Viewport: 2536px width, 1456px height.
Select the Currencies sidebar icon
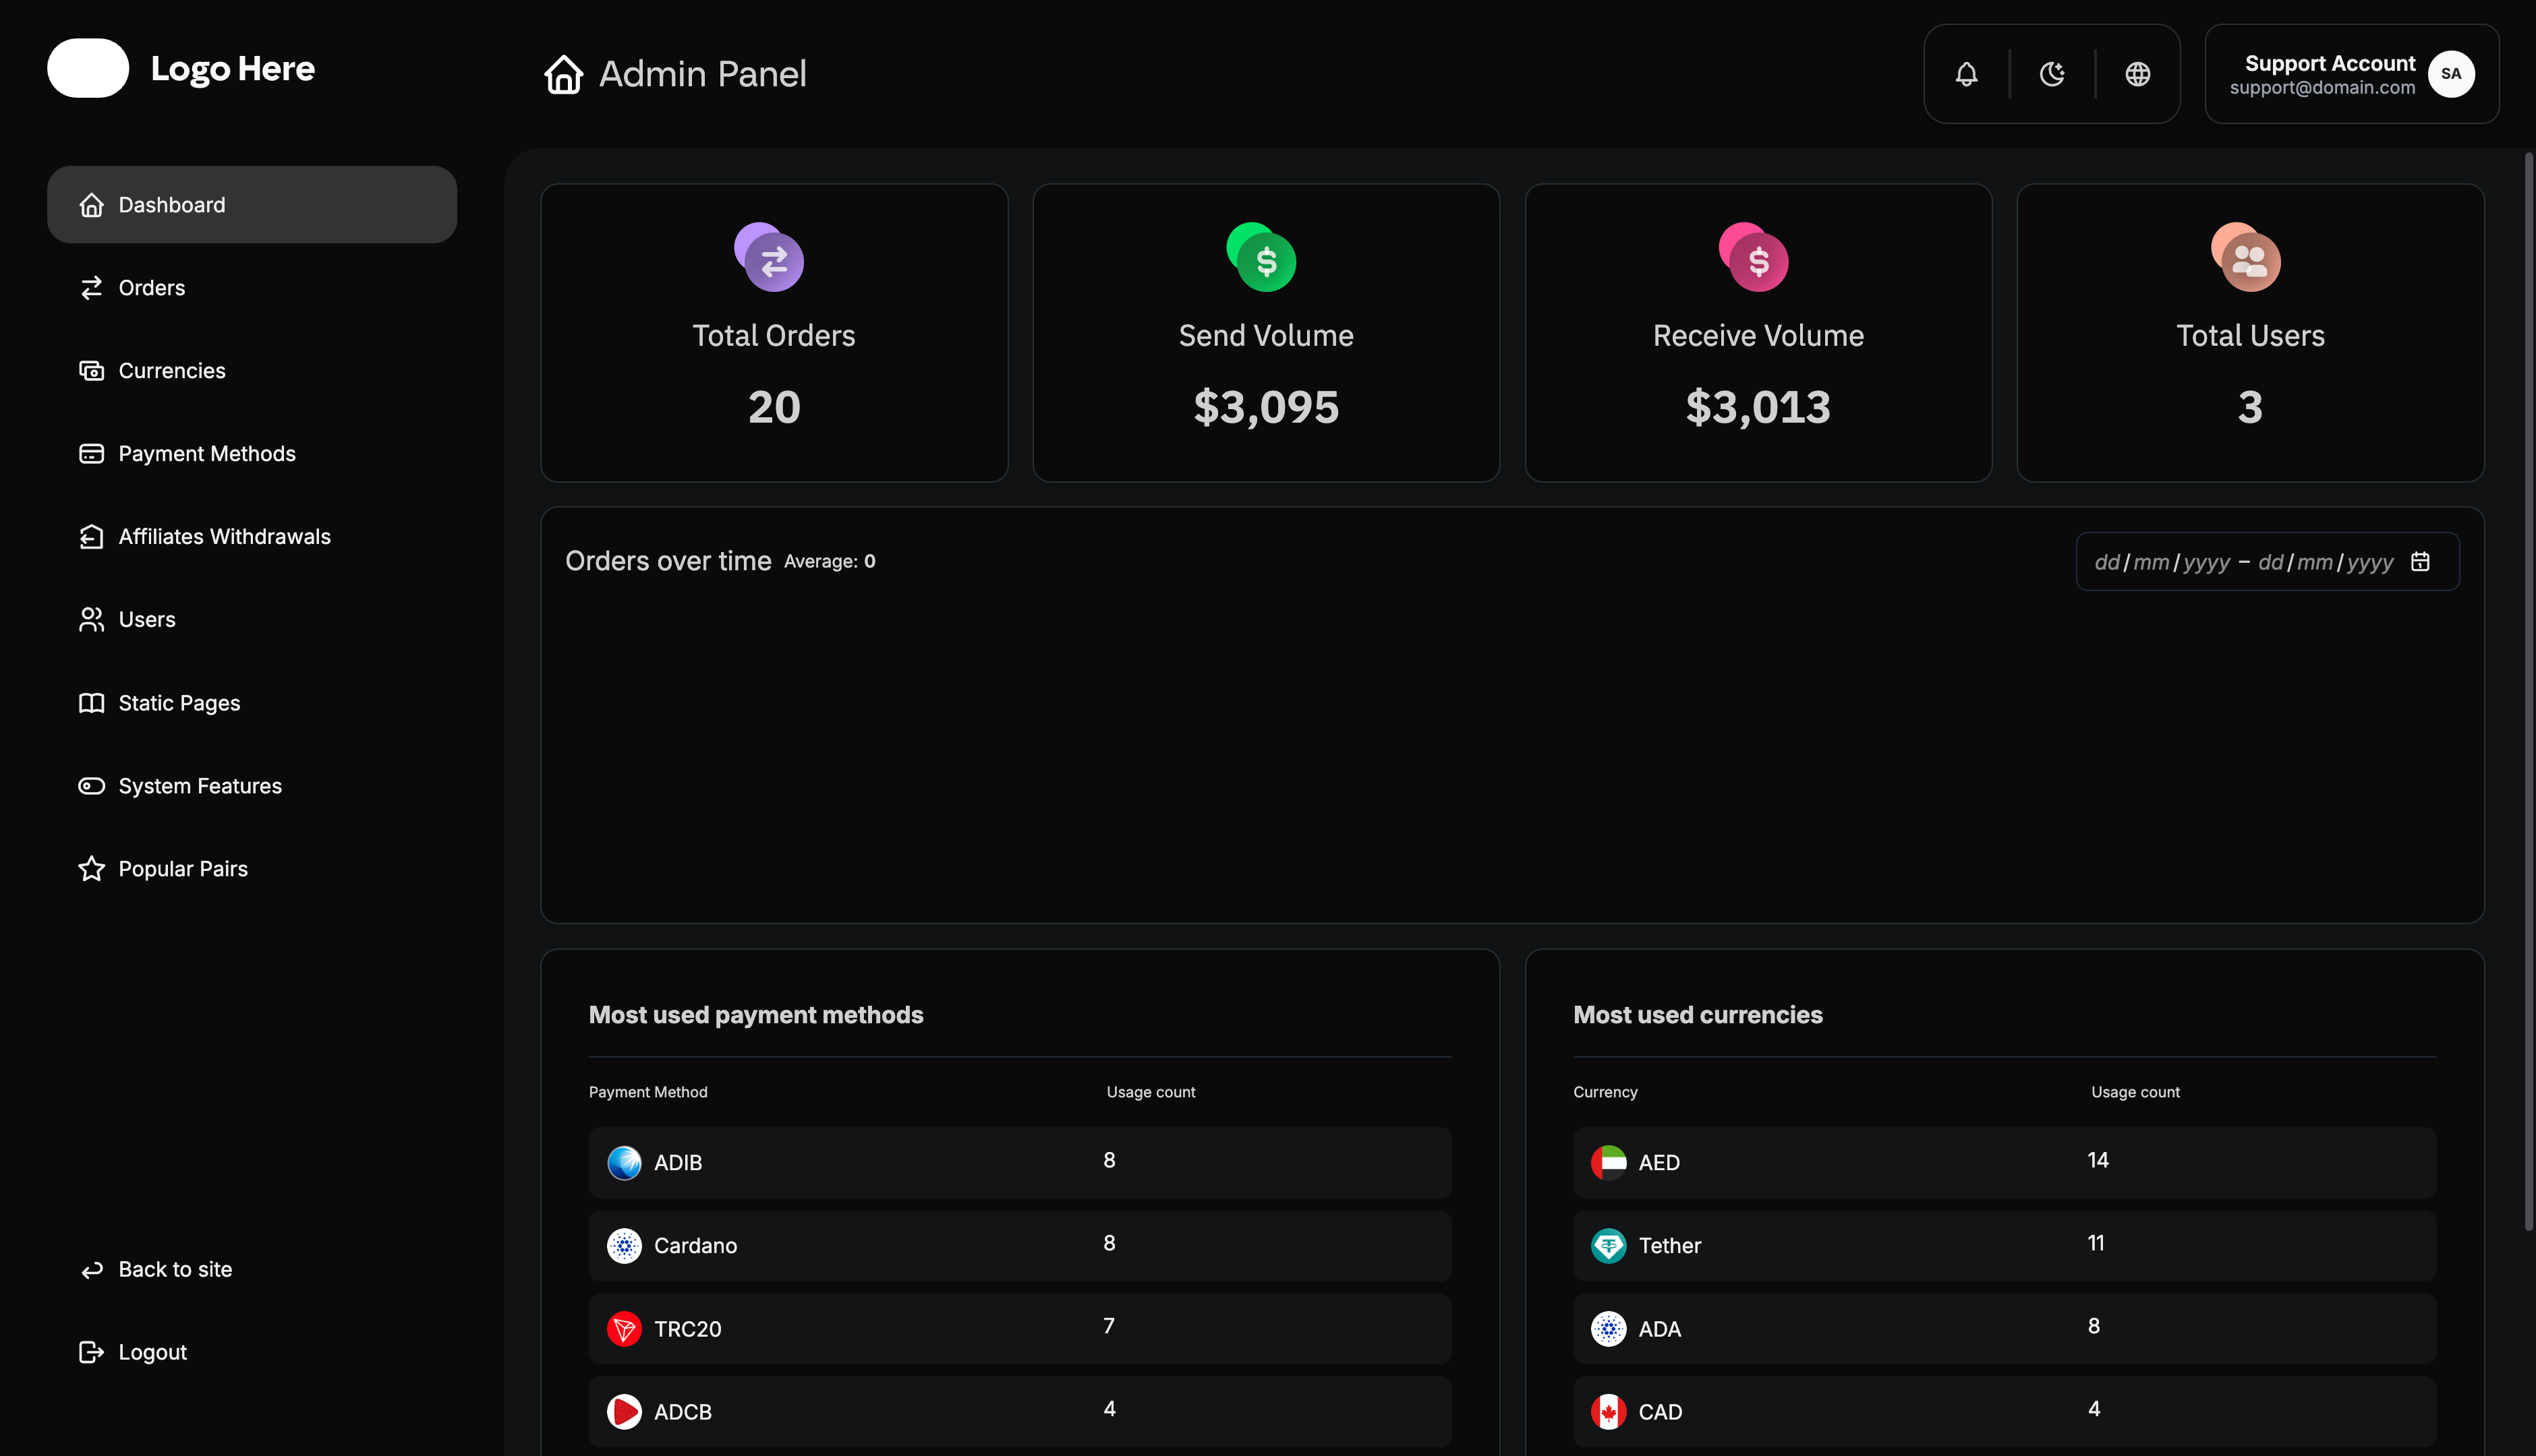pos(91,370)
